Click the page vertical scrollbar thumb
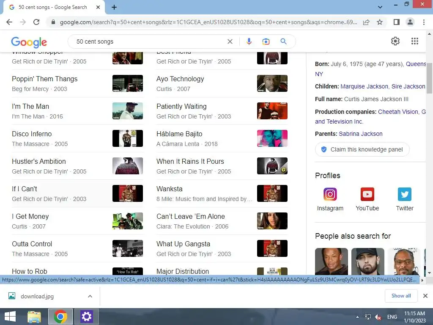 (429, 79)
